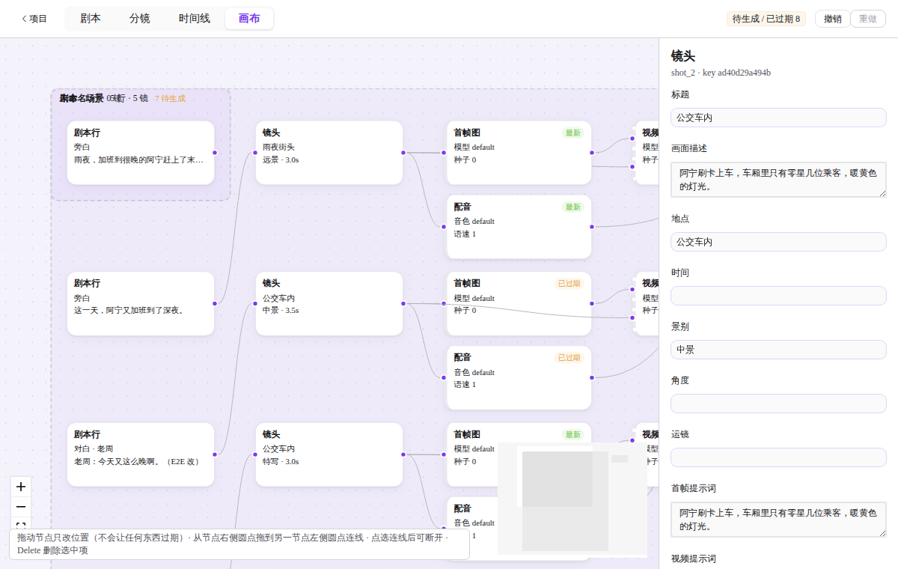Click the 7 待生成 label in the scene header
Viewport: 898px width, 569px height.
point(170,98)
